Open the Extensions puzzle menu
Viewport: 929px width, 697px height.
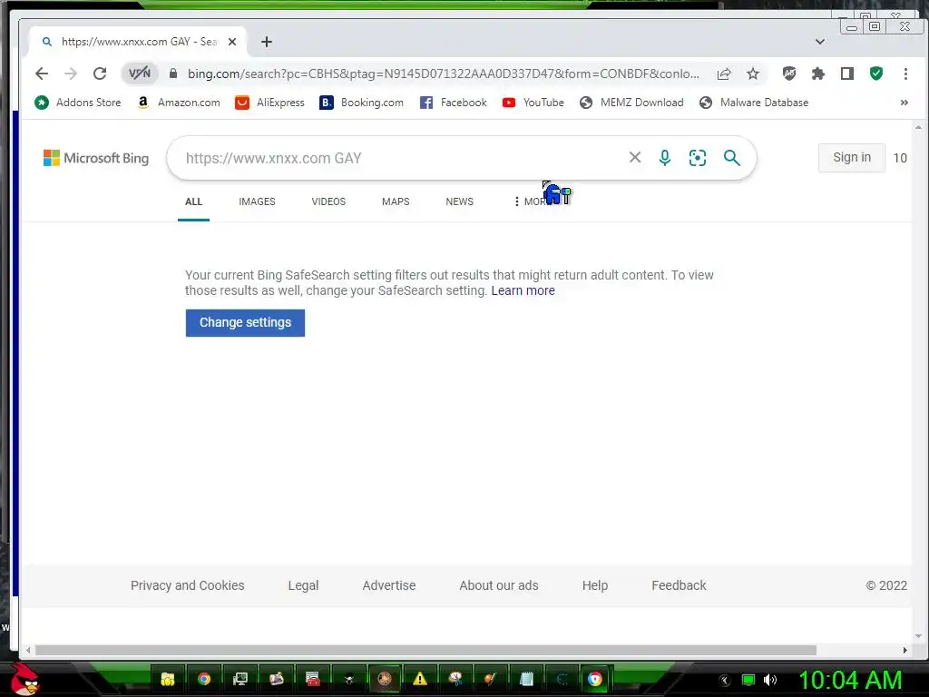(817, 74)
